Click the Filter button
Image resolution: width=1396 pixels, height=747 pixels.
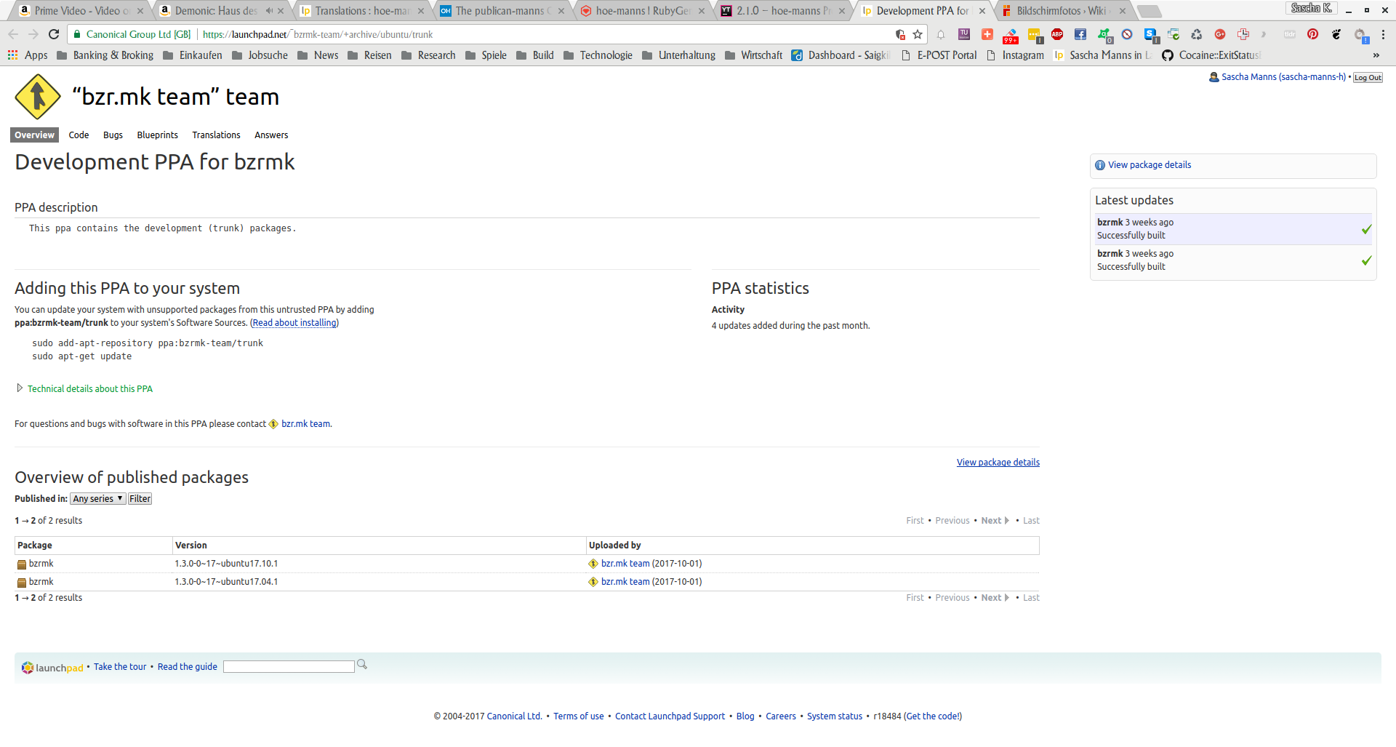(x=140, y=499)
